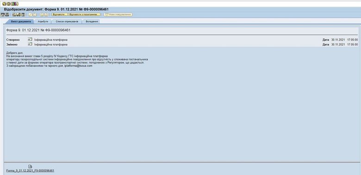Viewport: 361px width, 175px height.
Task: Click the sender icon in Змінено row
Action: (x=30, y=44)
